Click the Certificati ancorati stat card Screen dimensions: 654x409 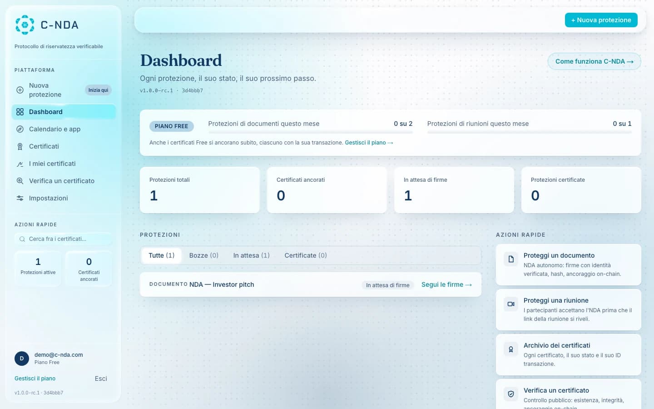[x=327, y=190]
